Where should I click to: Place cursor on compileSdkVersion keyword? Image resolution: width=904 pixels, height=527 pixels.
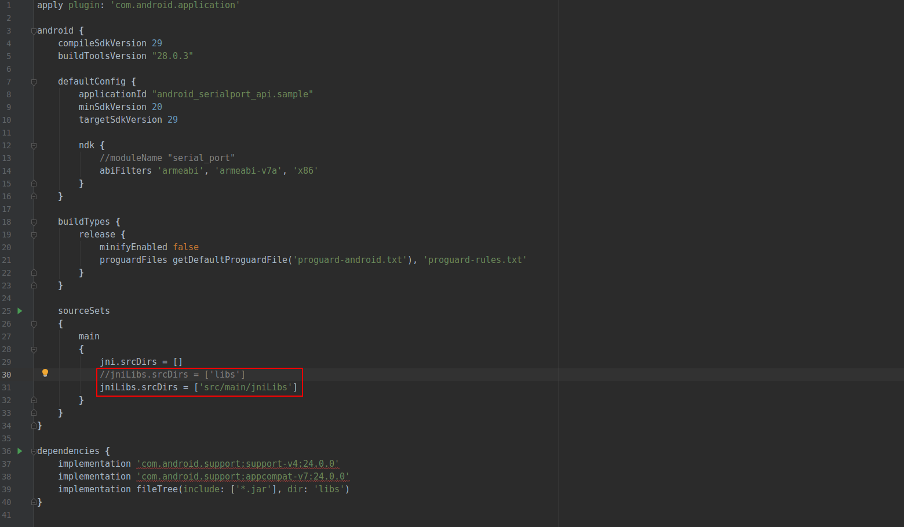[102, 43]
